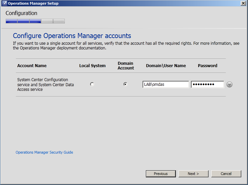248x185 pixels.
Task: Select the Local System radio button
Action: point(92,84)
